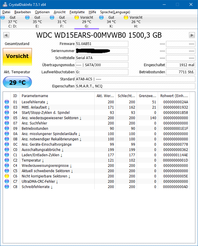
Task: Open the Bearbeiten menu
Action: pos(23,12)
